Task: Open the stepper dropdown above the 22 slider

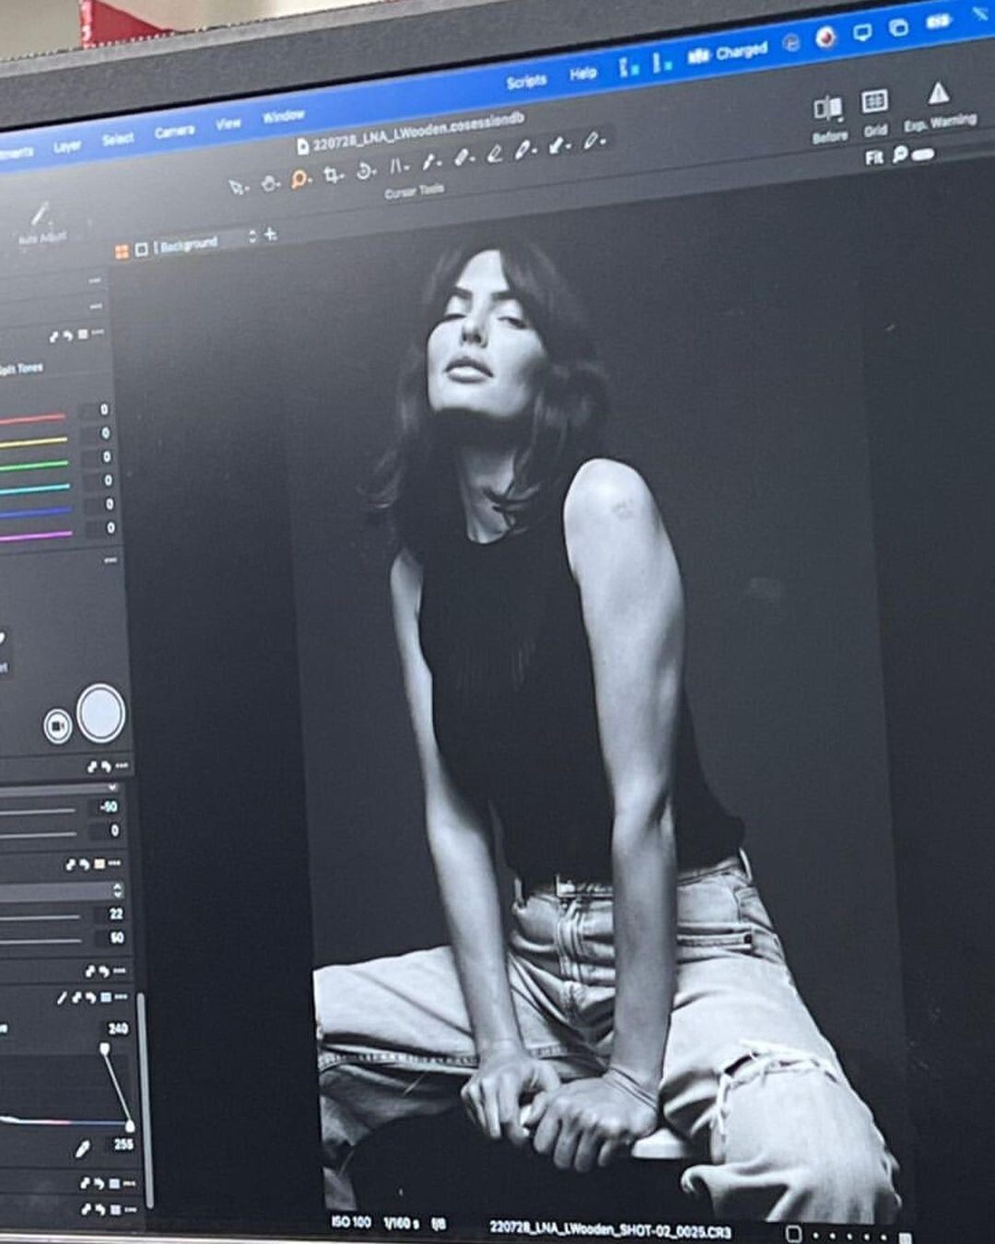Action: pyautogui.click(x=62, y=891)
